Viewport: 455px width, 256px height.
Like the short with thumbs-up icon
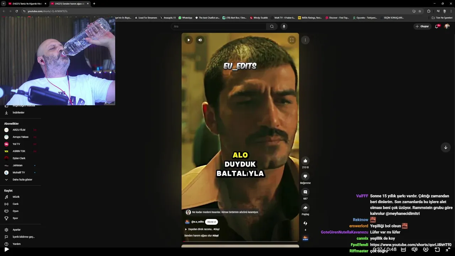pos(305,161)
